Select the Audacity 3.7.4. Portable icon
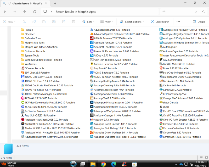The height and width of the screenshot is (167, 209). pyautogui.click(x=92, y=120)
